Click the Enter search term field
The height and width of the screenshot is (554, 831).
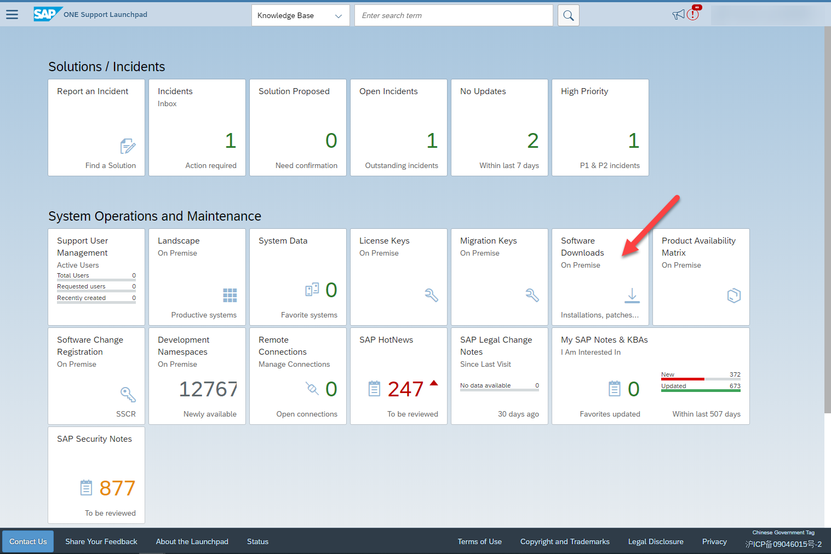[x=454, y=15]
